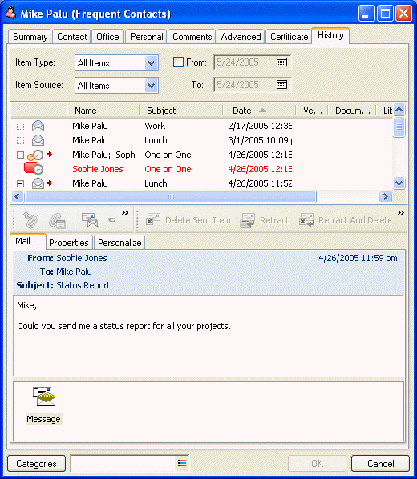Click the horizontal scroll right arrow
The height and width of the screenshot is (479, 417).
(385, 196)
